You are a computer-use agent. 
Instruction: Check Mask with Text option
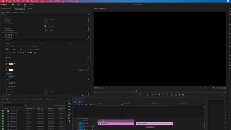(6, 86)
